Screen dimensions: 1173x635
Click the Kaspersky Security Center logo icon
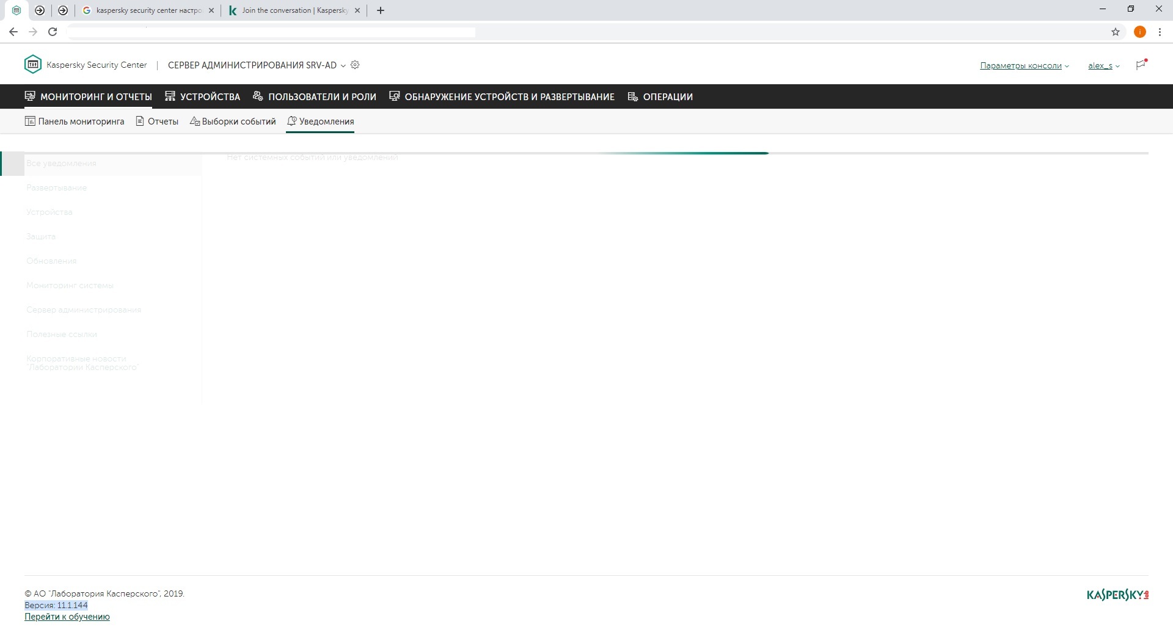click(33, 64)
